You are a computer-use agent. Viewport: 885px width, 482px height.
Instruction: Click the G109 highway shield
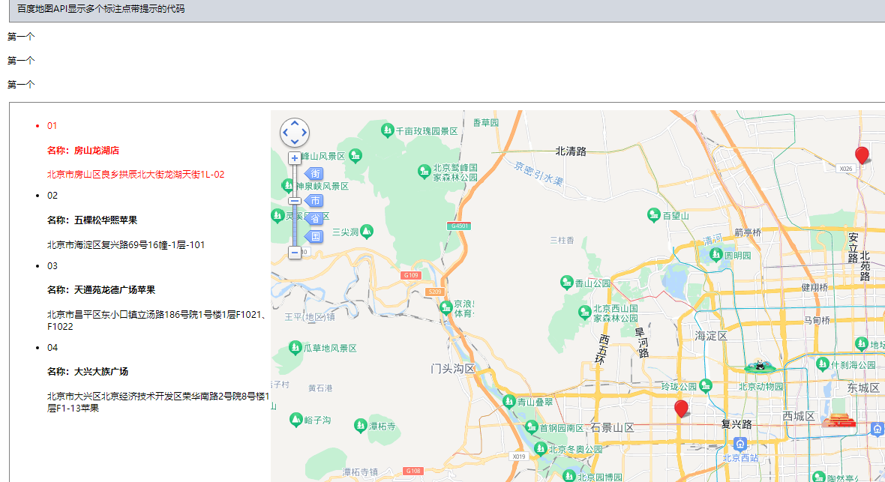click(x=411, y=275)
